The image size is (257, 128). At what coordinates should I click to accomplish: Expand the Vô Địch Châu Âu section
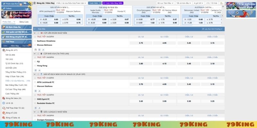(x=16, y=28)
